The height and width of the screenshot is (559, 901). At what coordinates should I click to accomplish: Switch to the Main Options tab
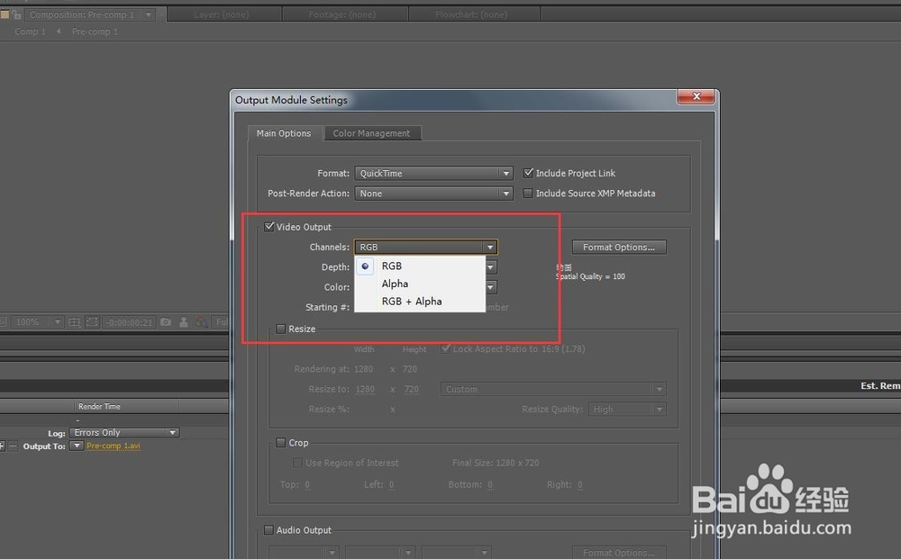click(x=283, y=133)
